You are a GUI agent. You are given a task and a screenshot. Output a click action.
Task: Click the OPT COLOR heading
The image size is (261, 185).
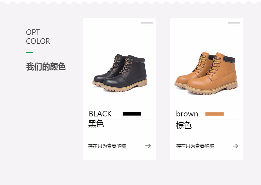(38, 37)
